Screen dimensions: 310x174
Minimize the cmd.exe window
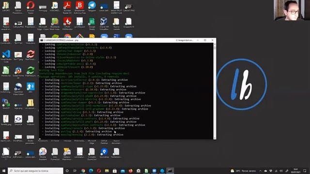[x=198, y=40]
